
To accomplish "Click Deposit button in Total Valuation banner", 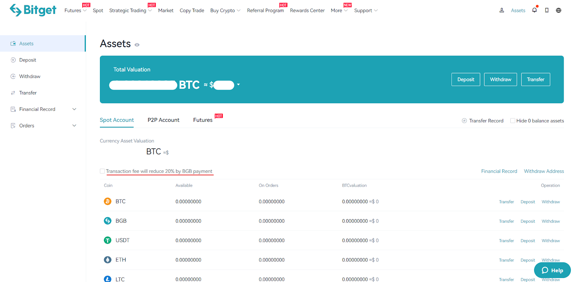I will (466, 79).
